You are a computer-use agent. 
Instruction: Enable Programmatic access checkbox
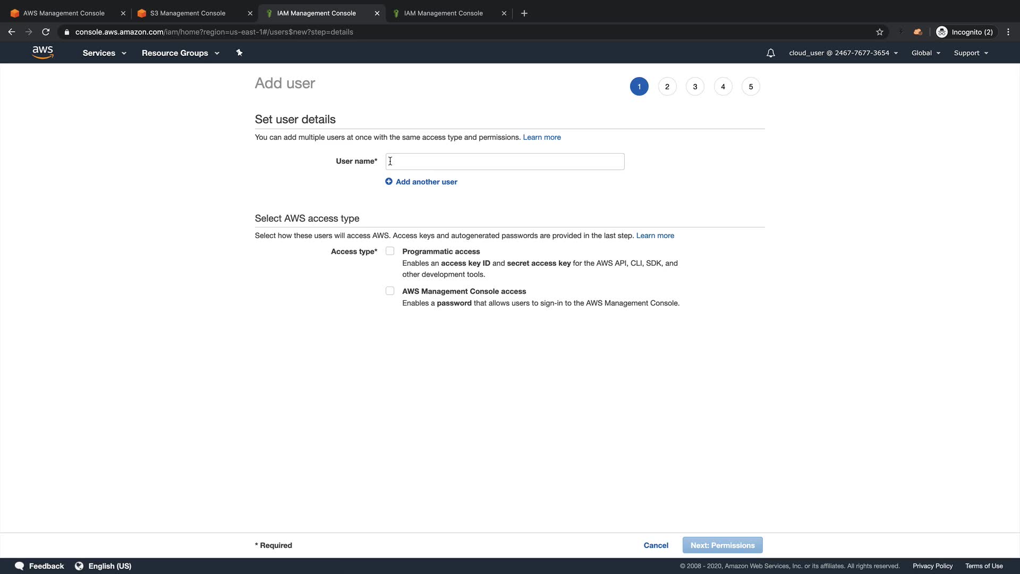[x=390, y=251]
